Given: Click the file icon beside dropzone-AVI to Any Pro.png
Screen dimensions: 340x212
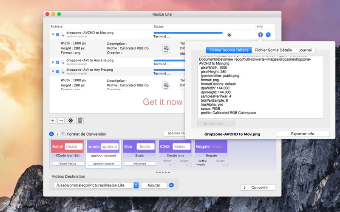Looking at the screenshot, I should click(62, 72).
